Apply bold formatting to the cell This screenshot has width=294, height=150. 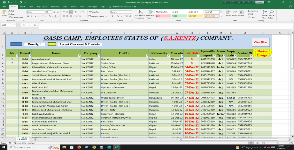[x=28, y=16]
